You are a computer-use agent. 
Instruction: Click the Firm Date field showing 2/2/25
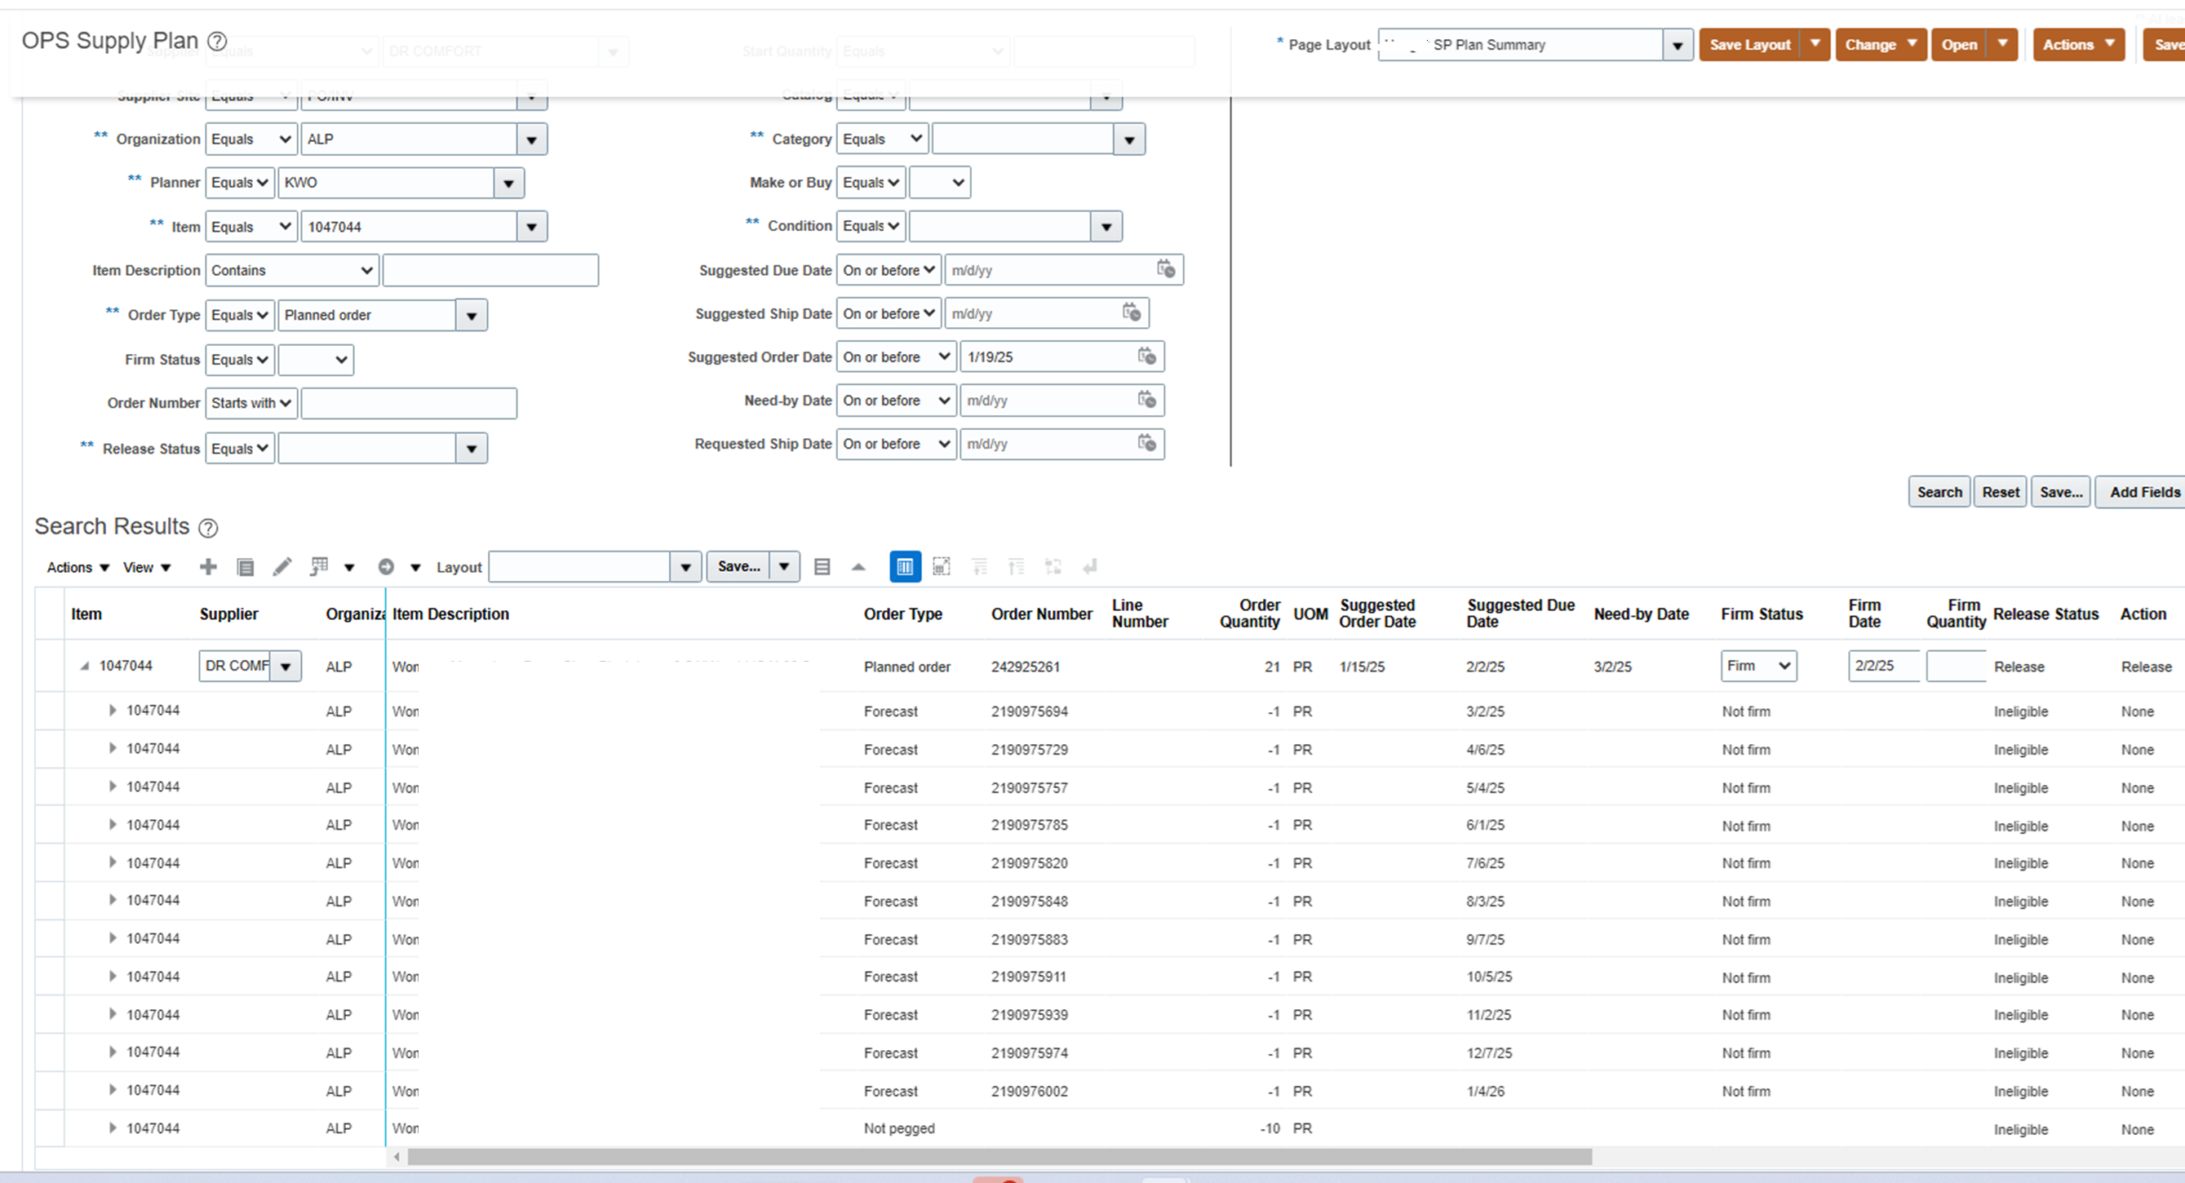1884,666
